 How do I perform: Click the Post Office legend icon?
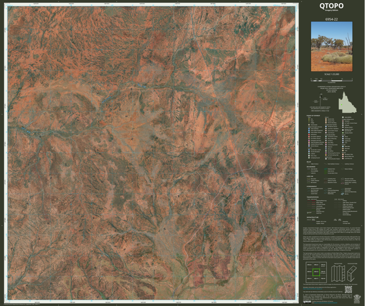pyautogui.click(x=326, y=143)
